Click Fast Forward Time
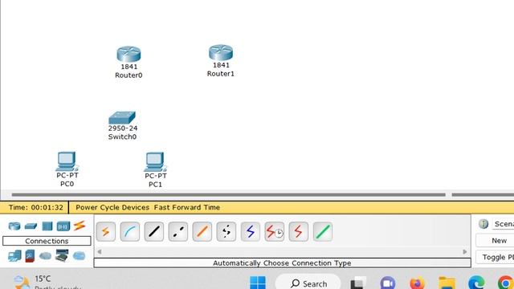This screenshot has height=289, width=514. (187, 207)
